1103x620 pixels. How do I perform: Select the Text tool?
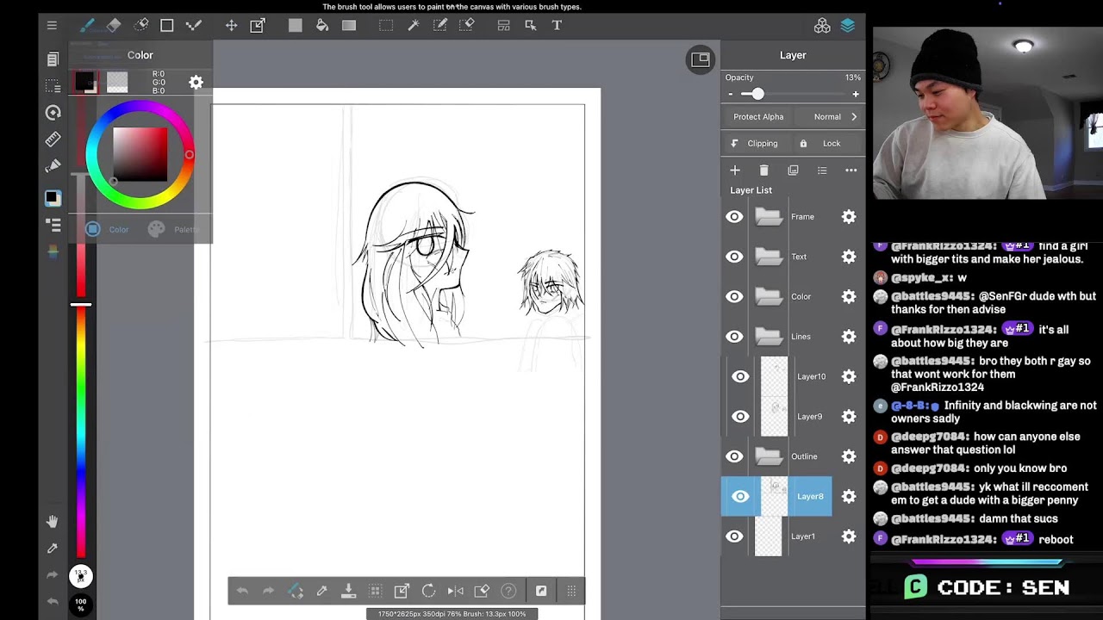coord(557,26)
